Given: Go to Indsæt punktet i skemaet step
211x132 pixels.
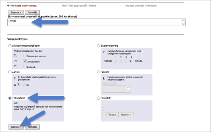Looking at the screenshot, I should 141,6.
